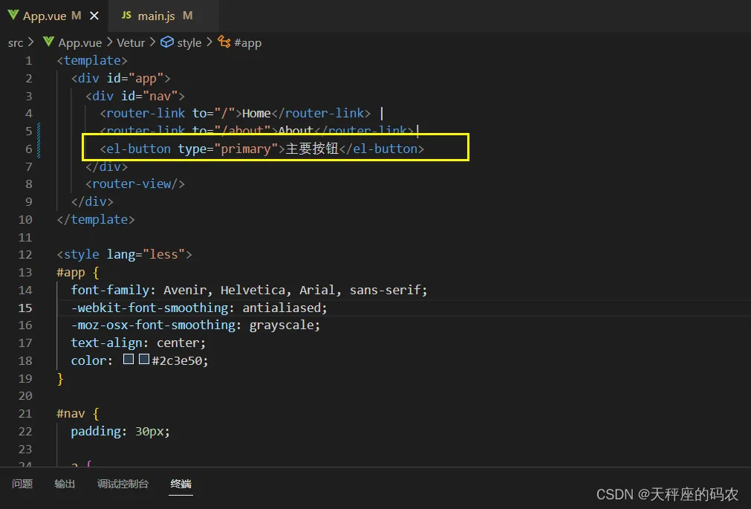This screenshot has height=509, width=751.
Task: Click the opening template tag on line 1
Action: tap(92, 61)
